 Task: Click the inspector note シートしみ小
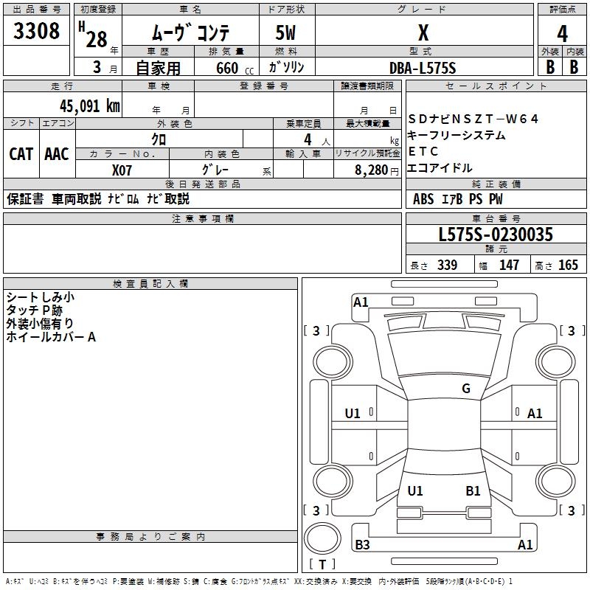click(41, 297)
